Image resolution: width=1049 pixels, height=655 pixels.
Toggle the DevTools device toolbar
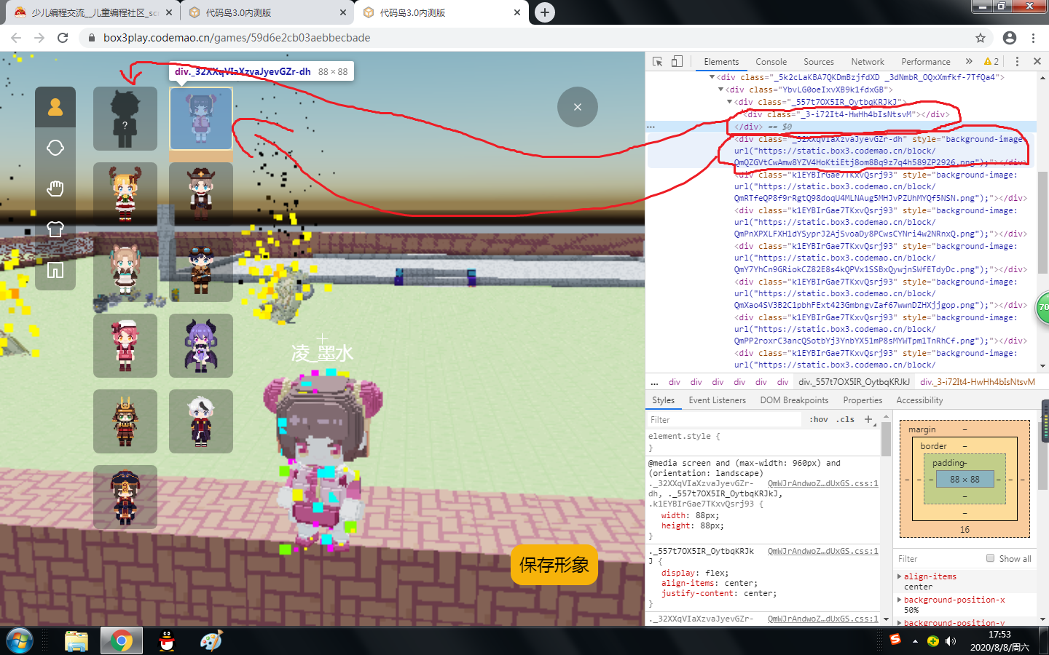[x=677, y=62]
